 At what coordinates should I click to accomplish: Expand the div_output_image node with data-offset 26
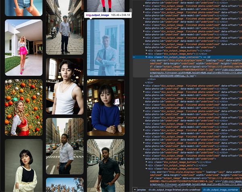[x=144, y=137]
